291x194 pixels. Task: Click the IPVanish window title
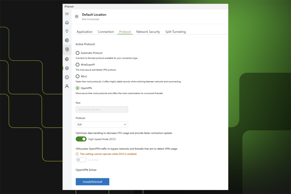pos(69,7)
